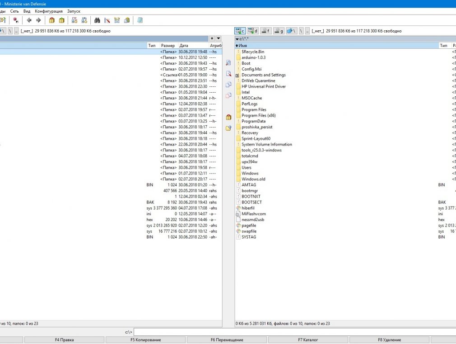Screen dimensions: 456x344
Task: Sort left panel by the Размер column header
Action: click(x=169, y=46)
